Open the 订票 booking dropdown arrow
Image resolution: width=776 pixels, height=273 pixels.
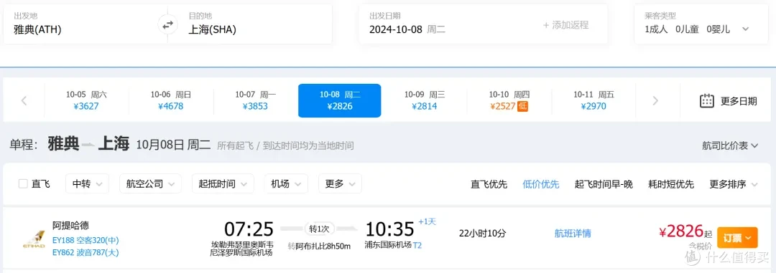pyautogui.click(x=748, y=238)
